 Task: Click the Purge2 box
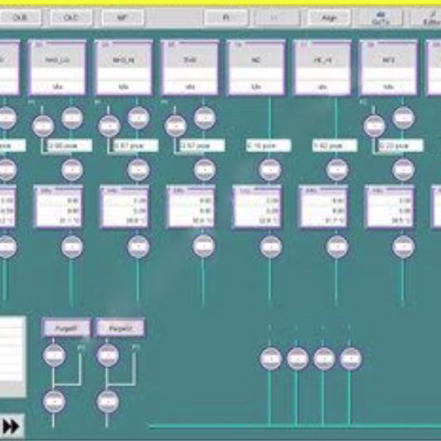pyautogui.click(x=120, y=328)
